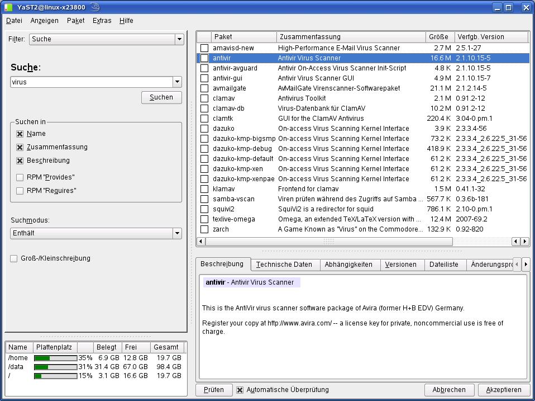The width and height of the screenshot is (535, 401).
Task: Enable RPM "Requires" search option
Action: pos(20,191)
